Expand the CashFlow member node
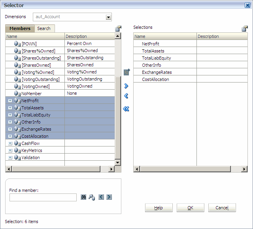This screenshot has width=253, height=229. pyautogui.click(x=10, y=143)
